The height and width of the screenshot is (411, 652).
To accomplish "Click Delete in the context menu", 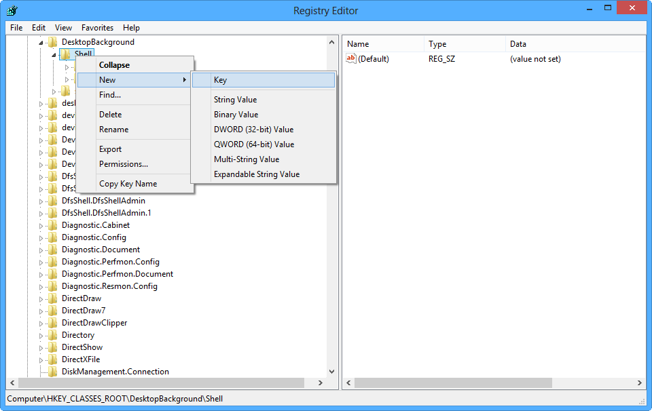I will (x=135, y=115).
